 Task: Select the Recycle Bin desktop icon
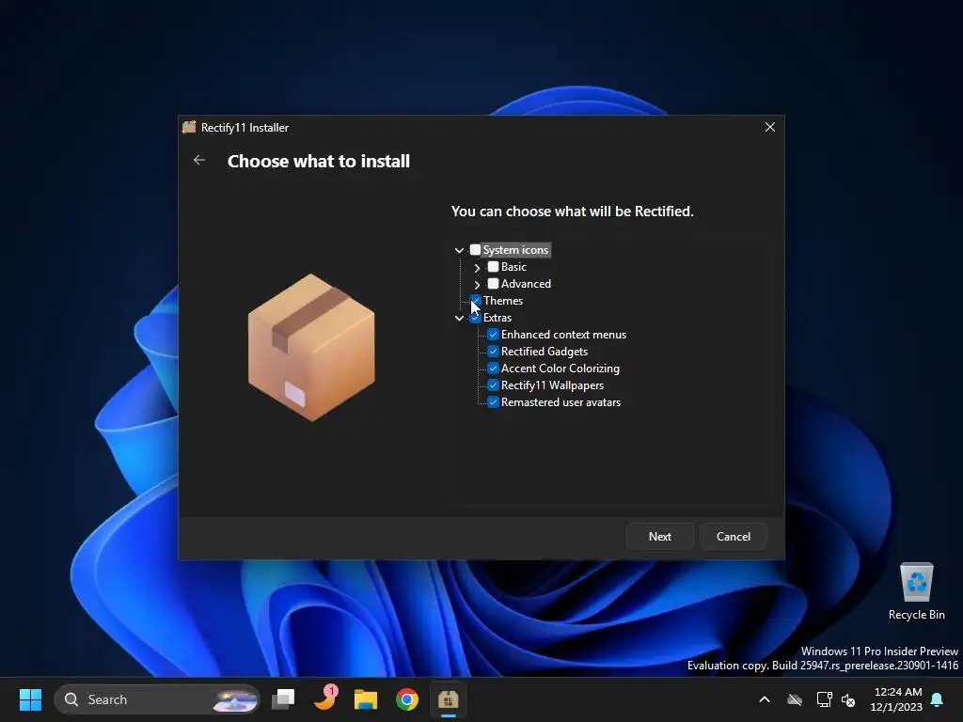pyautogui.click(x=916, y=591)
